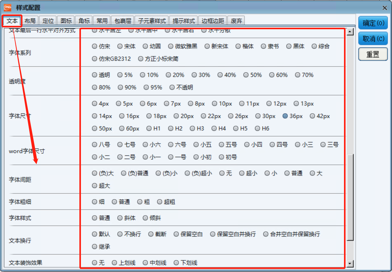Open the 子元素样式 tab
Screen dimensions: 392x272
click(x=152, y=21)
